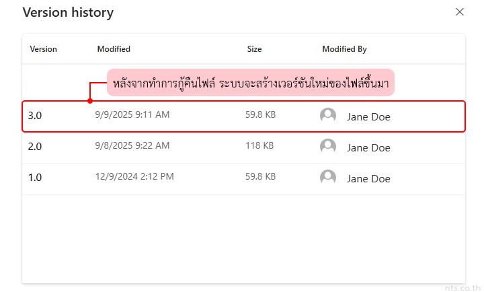484x292 pixels.
Task: Select the 9/9/2025 9:11 AM modified date
Action: coord(132,115)
